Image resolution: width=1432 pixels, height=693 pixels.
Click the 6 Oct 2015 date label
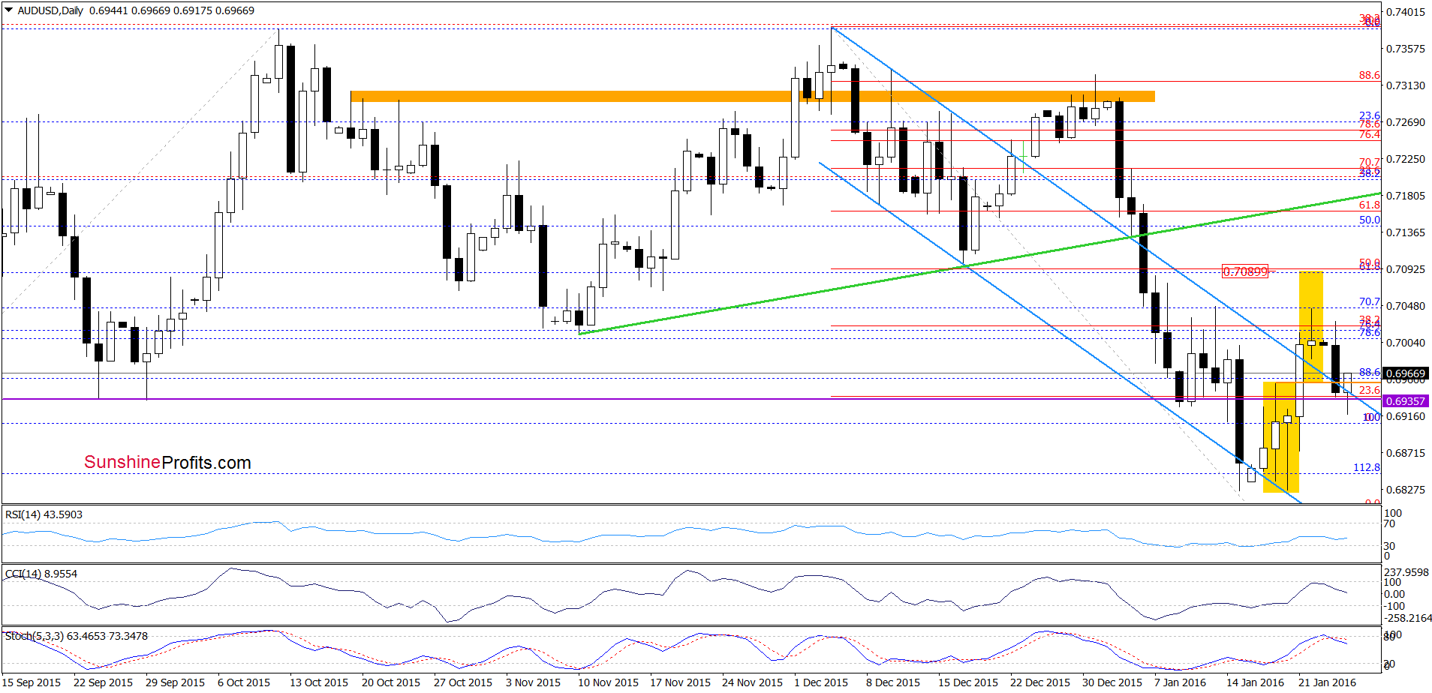point(244,682)
